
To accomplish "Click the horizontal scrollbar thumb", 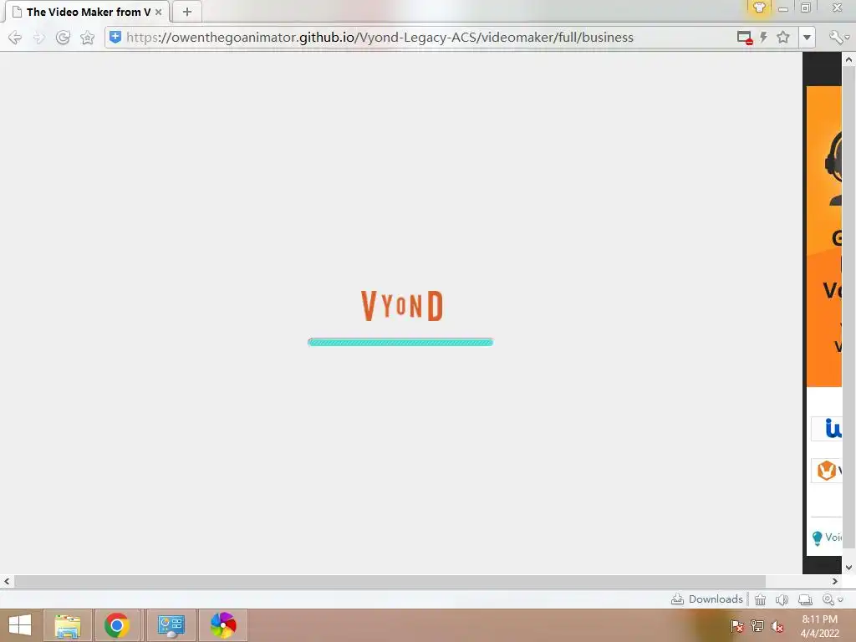I will pyautogui.click(x=390, y=582).
